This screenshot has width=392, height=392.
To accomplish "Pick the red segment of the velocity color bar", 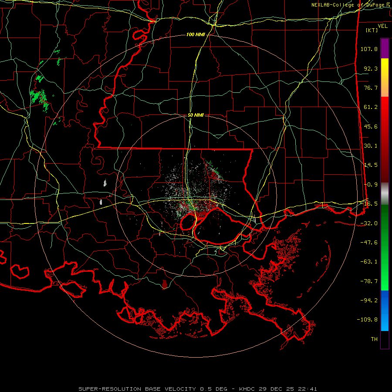I will pos(385,139).
